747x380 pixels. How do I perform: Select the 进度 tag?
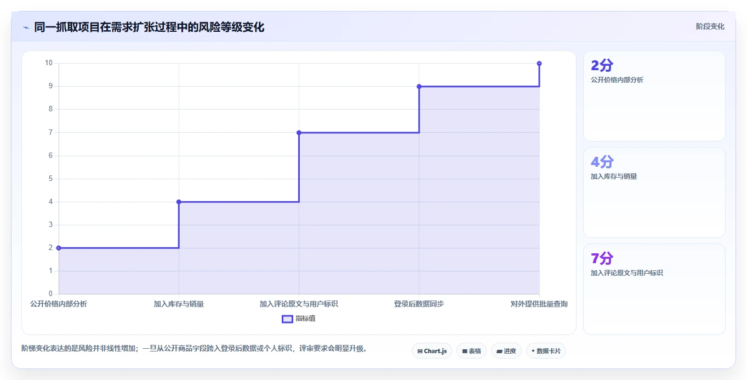[506, 351]
